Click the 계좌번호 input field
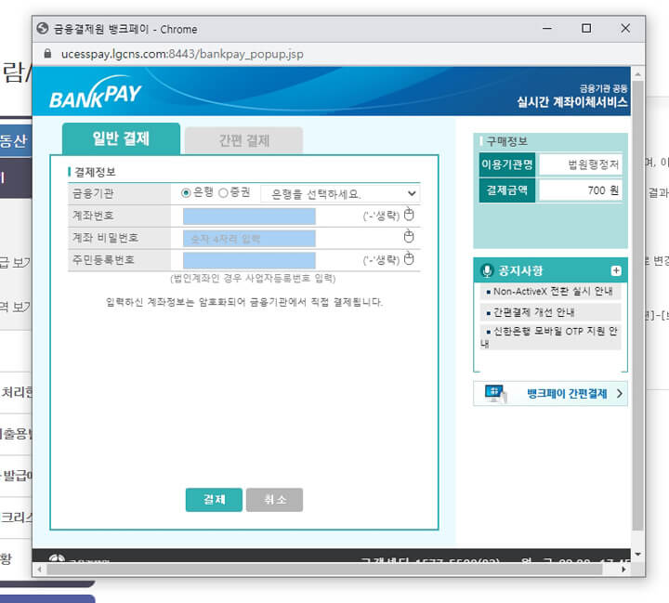Viewport: 669px width, 603px height. (249, 216)
